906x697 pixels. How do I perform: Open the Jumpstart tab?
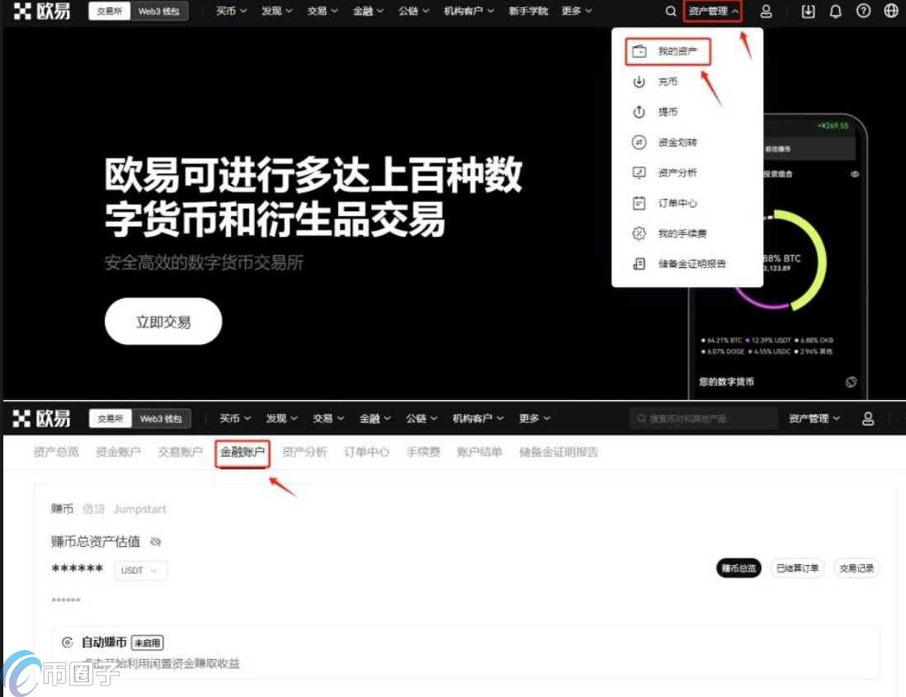pyautogui.click(x=139, y=509)
